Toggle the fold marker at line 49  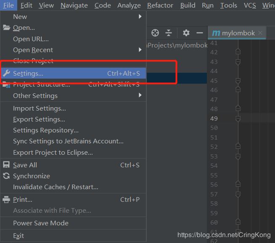[238, 119]
